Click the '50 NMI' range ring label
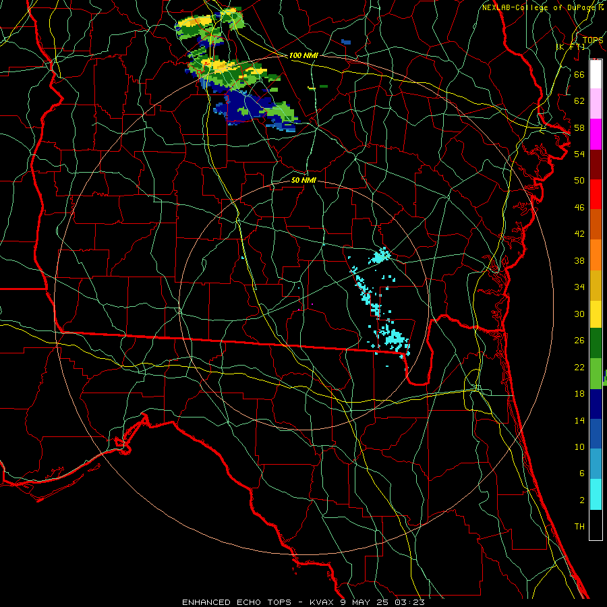This screenshot has height=607, width=607. click(x=303, y=180)
